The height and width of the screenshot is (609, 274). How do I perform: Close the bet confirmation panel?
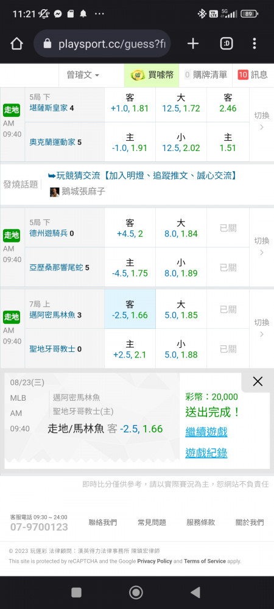click(x=258, y=381)
